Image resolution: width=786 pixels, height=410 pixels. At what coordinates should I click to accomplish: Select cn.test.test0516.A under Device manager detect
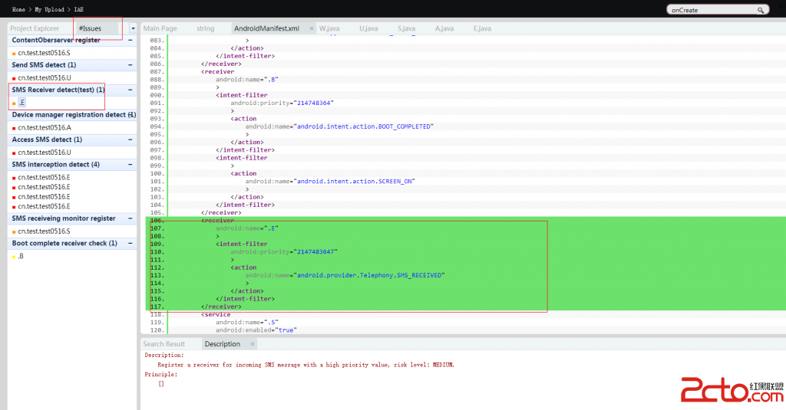(x=45, y=127)
